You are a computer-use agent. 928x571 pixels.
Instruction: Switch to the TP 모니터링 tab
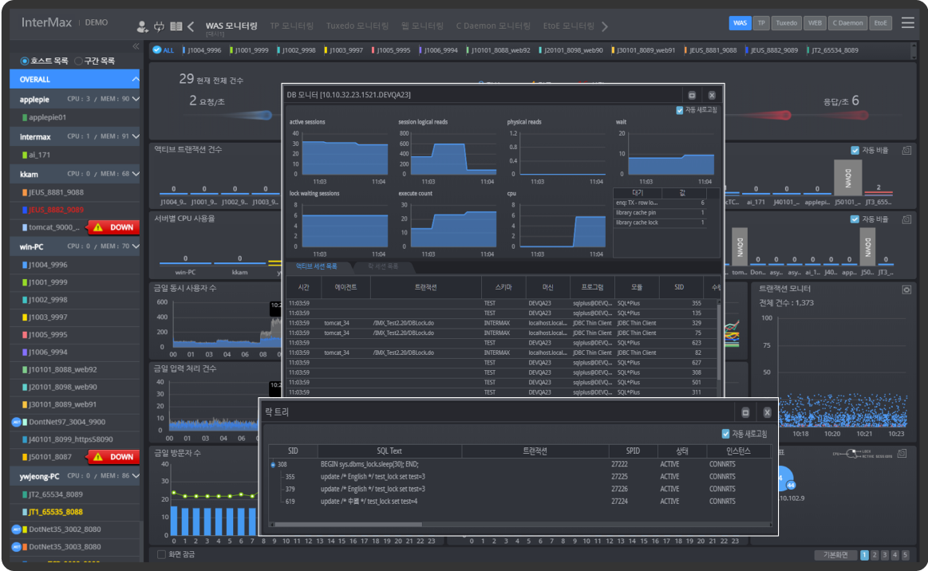coord(291,26)
